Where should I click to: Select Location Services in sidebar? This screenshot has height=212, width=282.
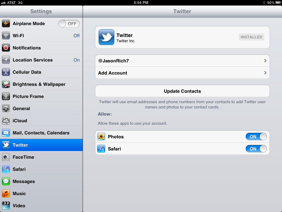[41, 60]
